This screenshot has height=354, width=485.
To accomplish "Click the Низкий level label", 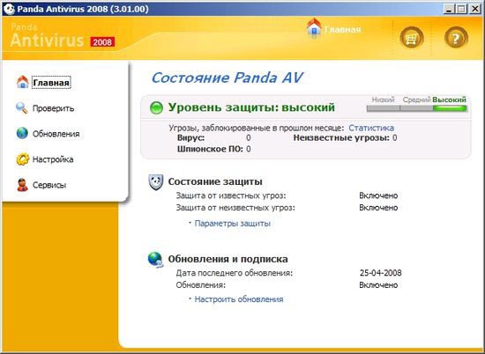I will [384, 100].
